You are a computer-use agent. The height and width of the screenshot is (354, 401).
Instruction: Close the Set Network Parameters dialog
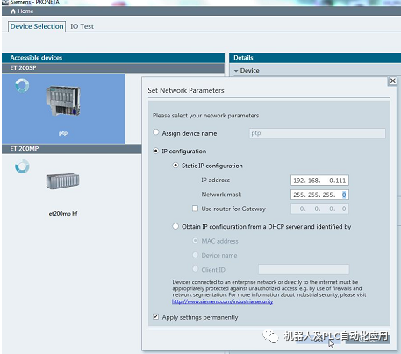click(393, 81)
